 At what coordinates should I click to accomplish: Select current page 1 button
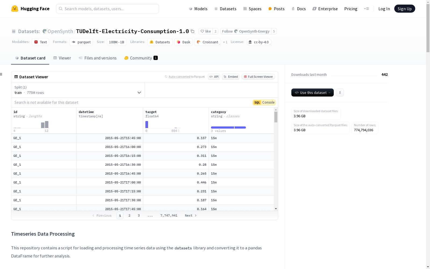pyautogui.click(x=120, y=215)
